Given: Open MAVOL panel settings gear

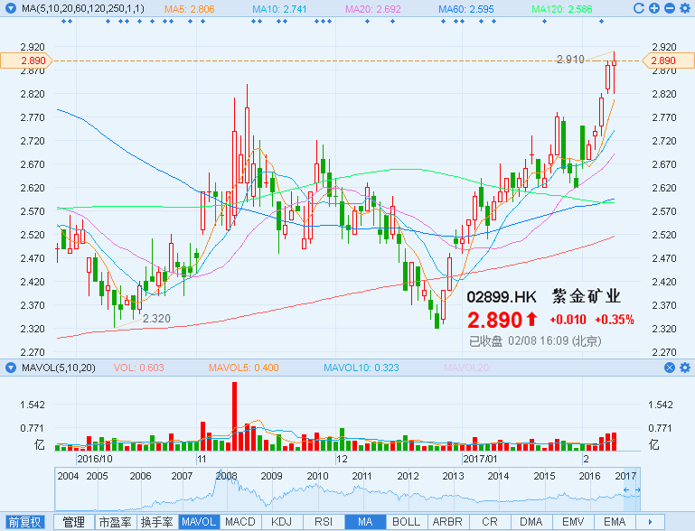Looking at the screenshot, I should click(684, 368).
